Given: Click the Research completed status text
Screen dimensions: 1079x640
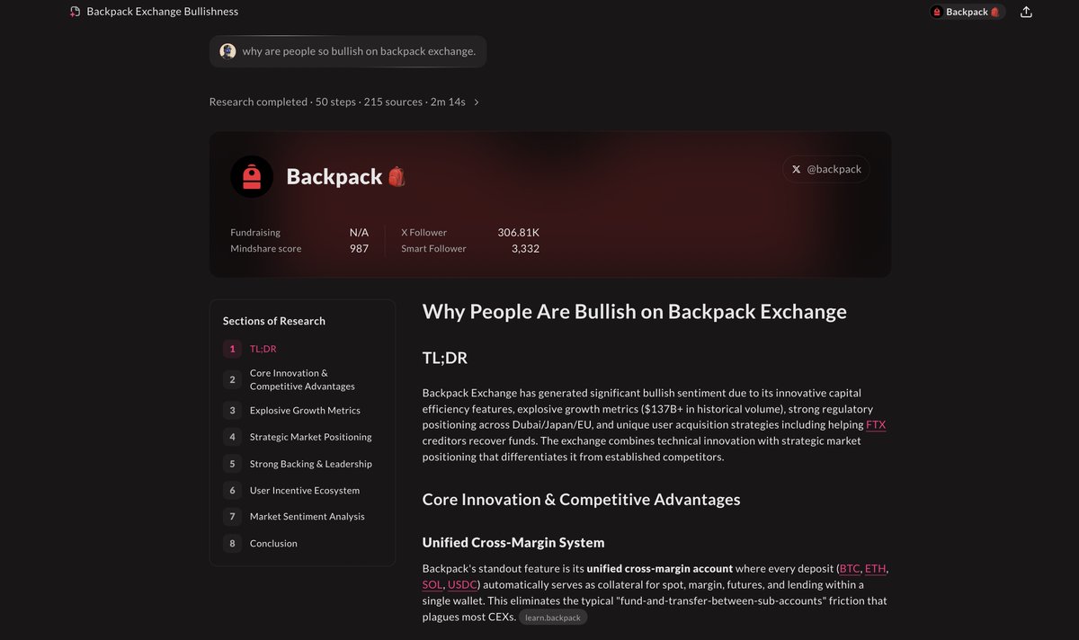Looking at the screenshot, I should click(258, 102).
